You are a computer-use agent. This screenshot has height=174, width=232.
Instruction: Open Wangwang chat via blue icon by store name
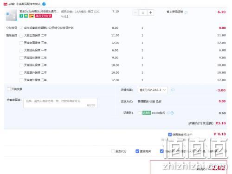click(44, 4)
